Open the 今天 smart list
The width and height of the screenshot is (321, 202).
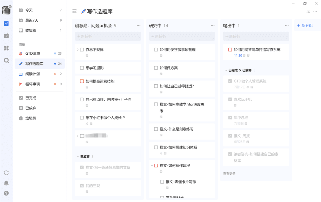[x=40, y=10]
